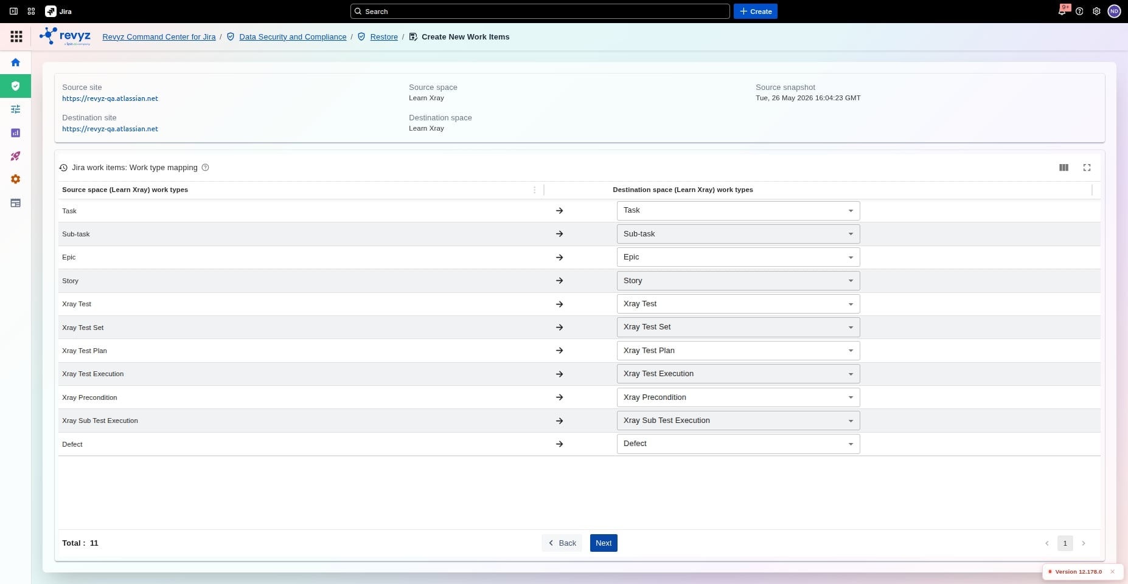Screen dimensions: 1128x584
Task: Open Source space column options menu
Action: [535, 190]
